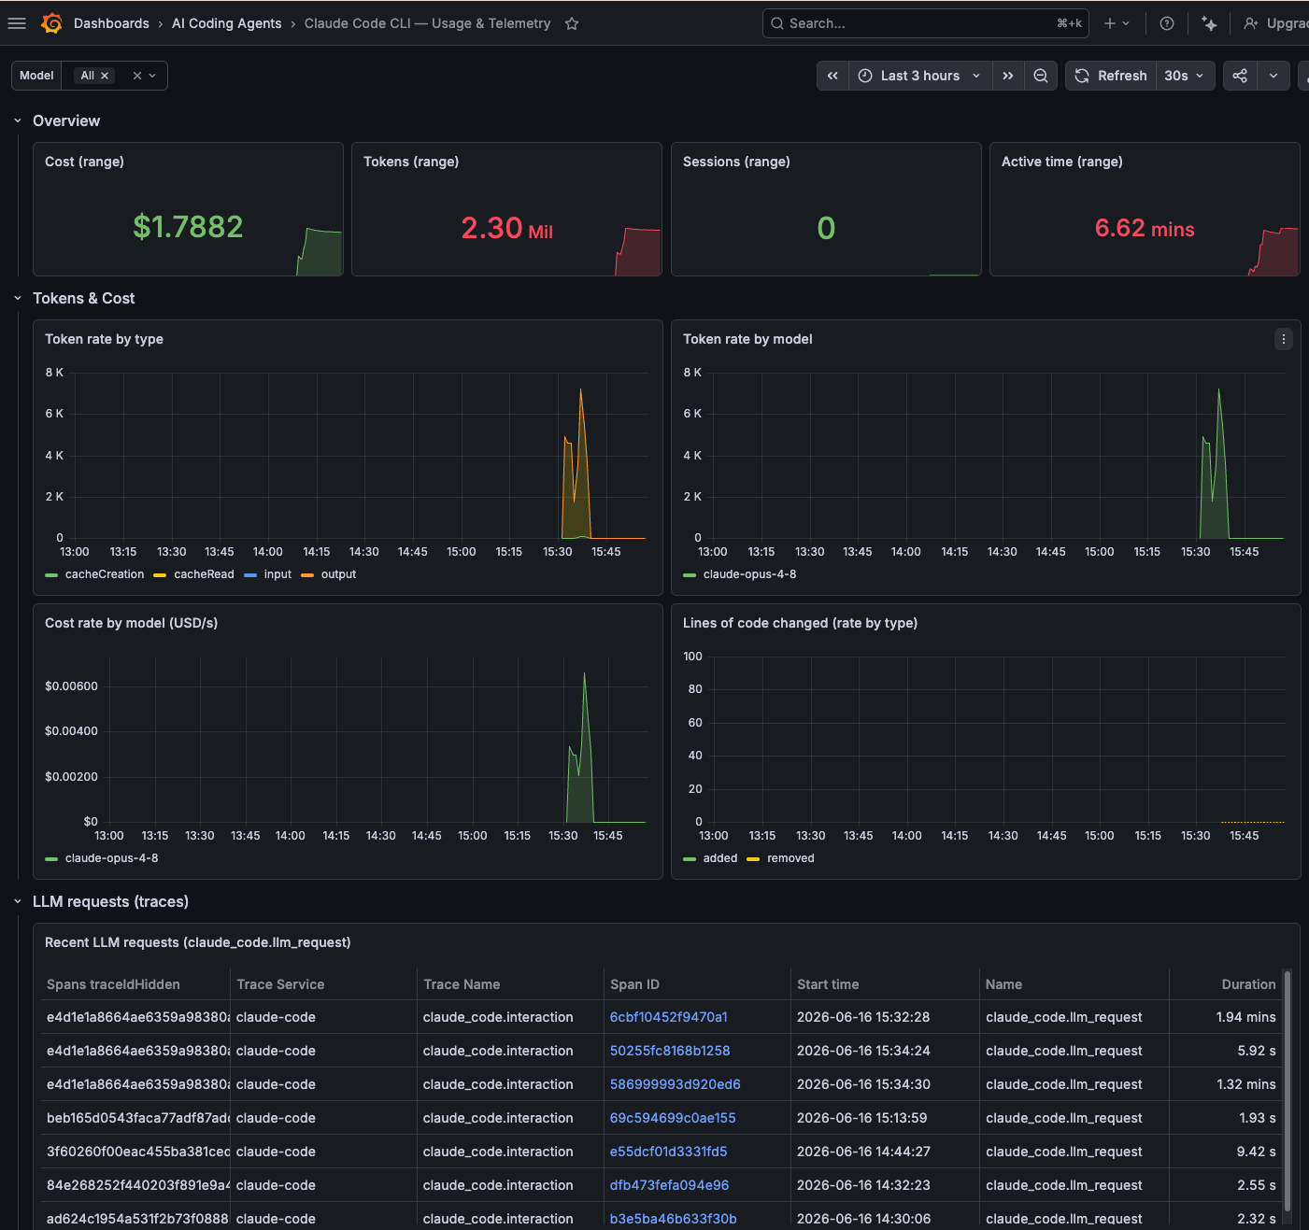The height and width of the screenshot is (1230, 1309).
Task: Open span 586999993d920ed6 link
Action: coord(675,1084)
